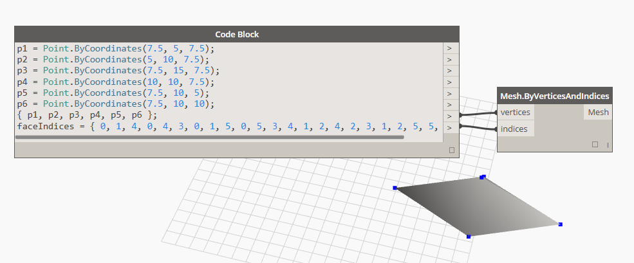Viewport: 634px width, 263px height.
Task: Click the p5 line output port arrow
Action: click(x=451, y=94)
